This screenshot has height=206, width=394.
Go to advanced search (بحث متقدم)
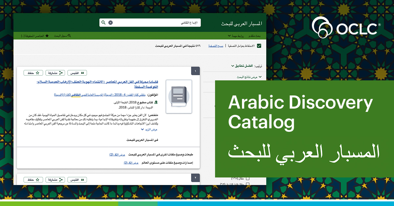tap(254, 35)
